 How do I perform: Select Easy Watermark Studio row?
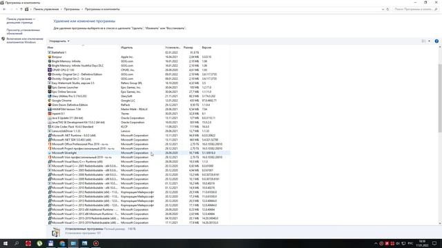coord(138,83)
